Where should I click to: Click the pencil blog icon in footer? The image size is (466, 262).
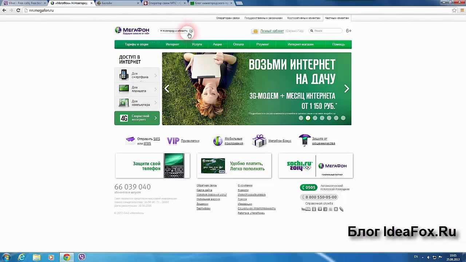[x=341, y=209]
